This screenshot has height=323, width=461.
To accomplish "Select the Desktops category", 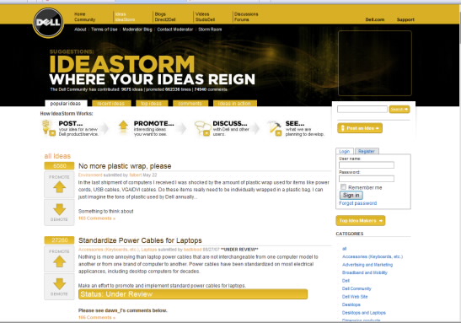I will (351, 304).
